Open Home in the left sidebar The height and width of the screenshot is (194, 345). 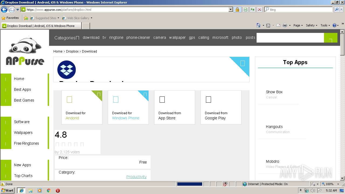19,79
